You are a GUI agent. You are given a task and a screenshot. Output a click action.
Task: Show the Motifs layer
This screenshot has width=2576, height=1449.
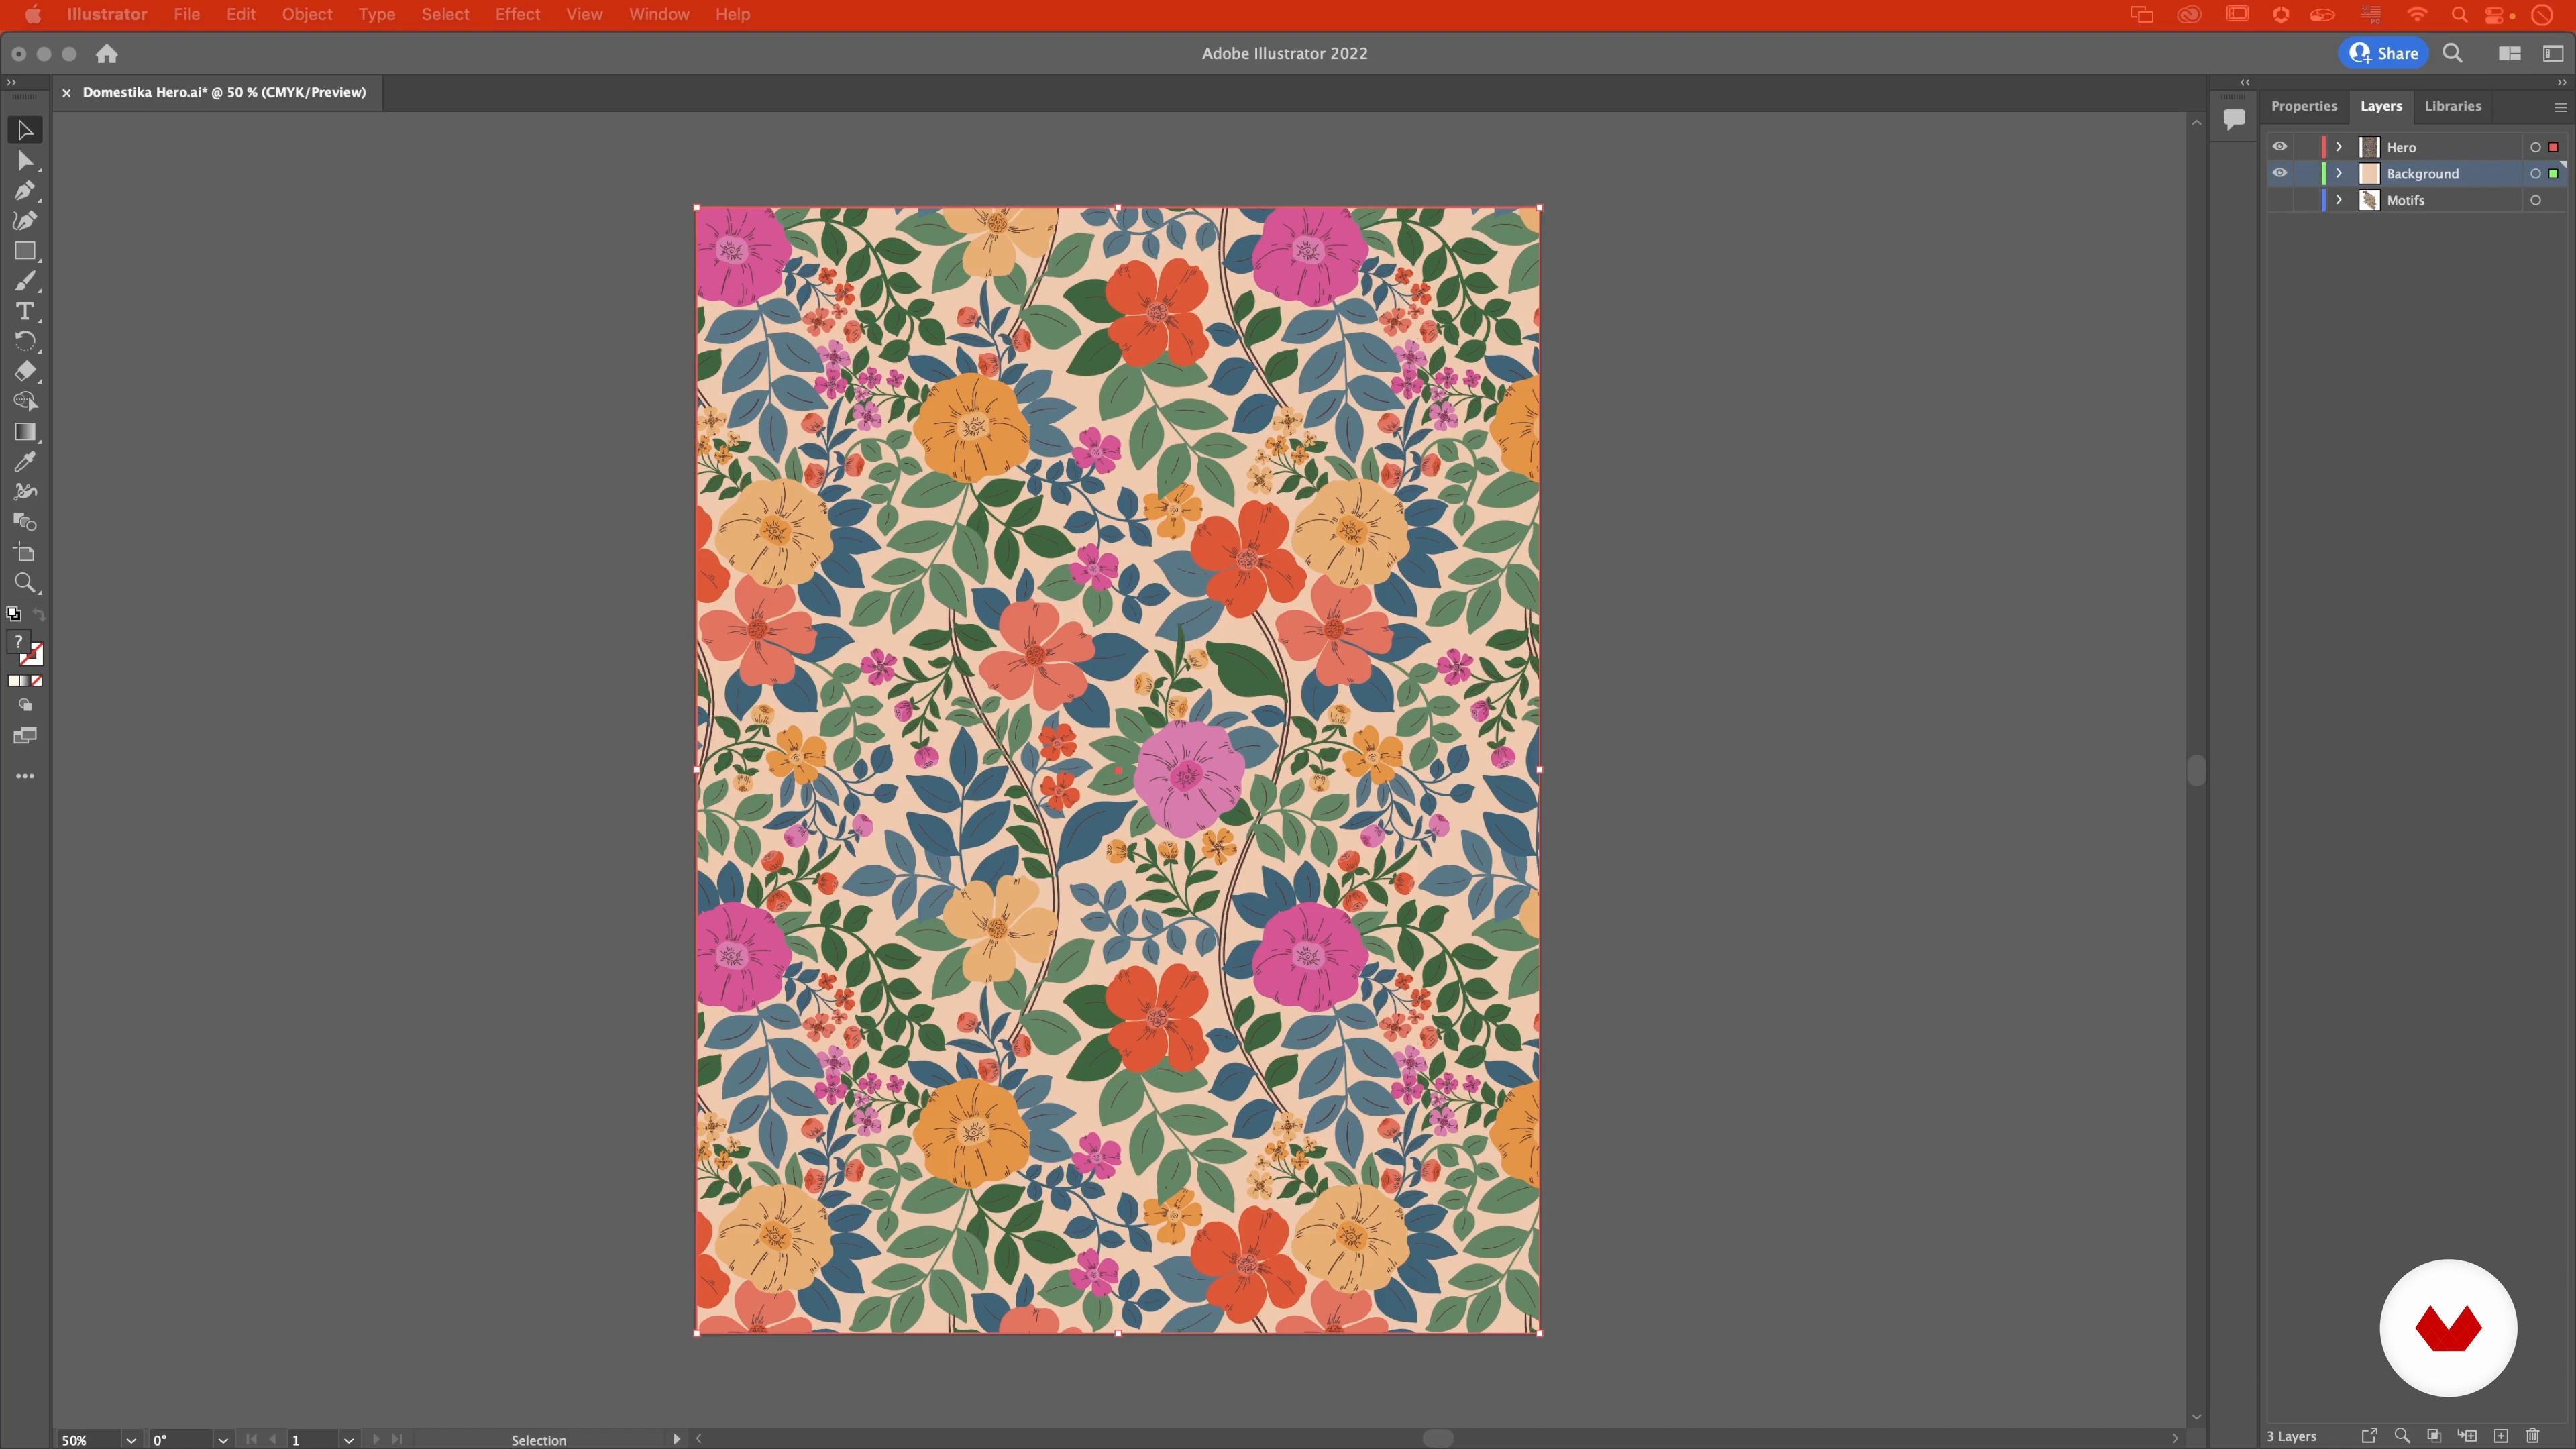tap(2279, 200)
